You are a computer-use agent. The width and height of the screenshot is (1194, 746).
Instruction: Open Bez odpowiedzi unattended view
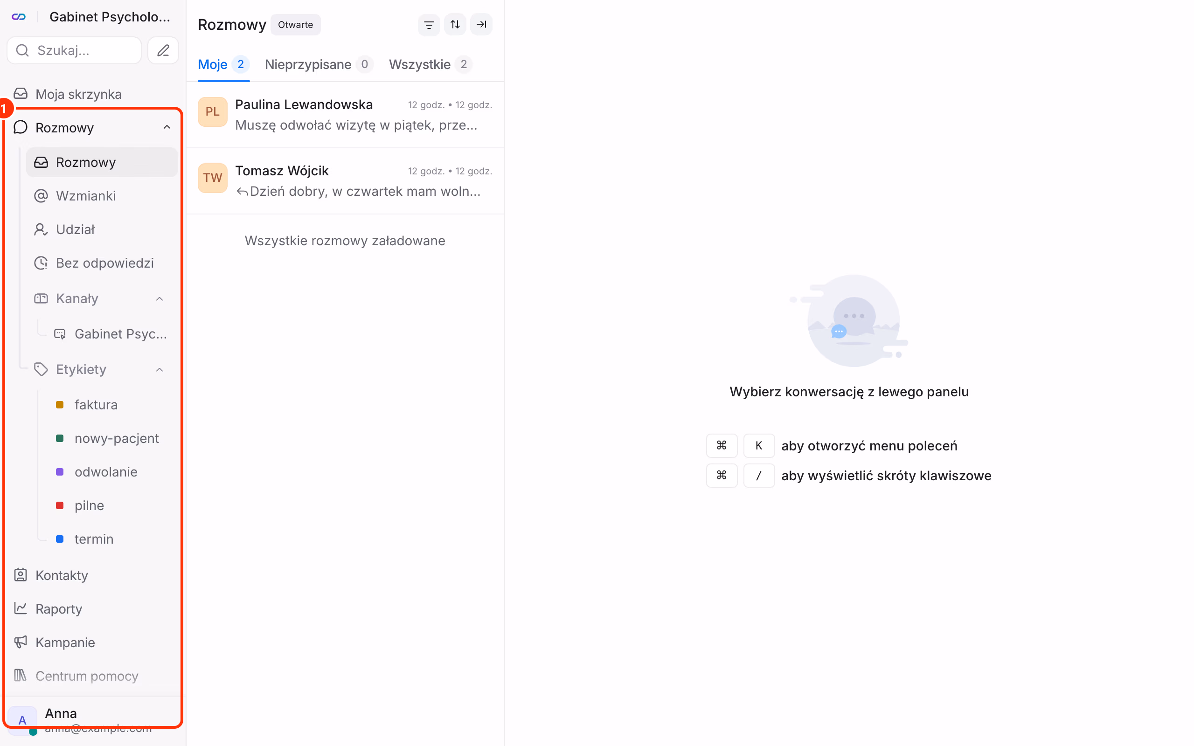[102, 263]
